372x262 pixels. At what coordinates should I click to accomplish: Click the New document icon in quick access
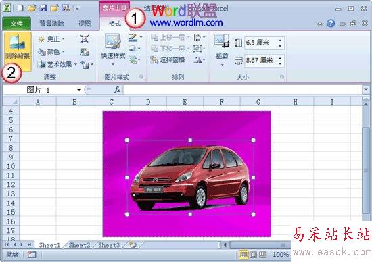click(x=20, y=8)
